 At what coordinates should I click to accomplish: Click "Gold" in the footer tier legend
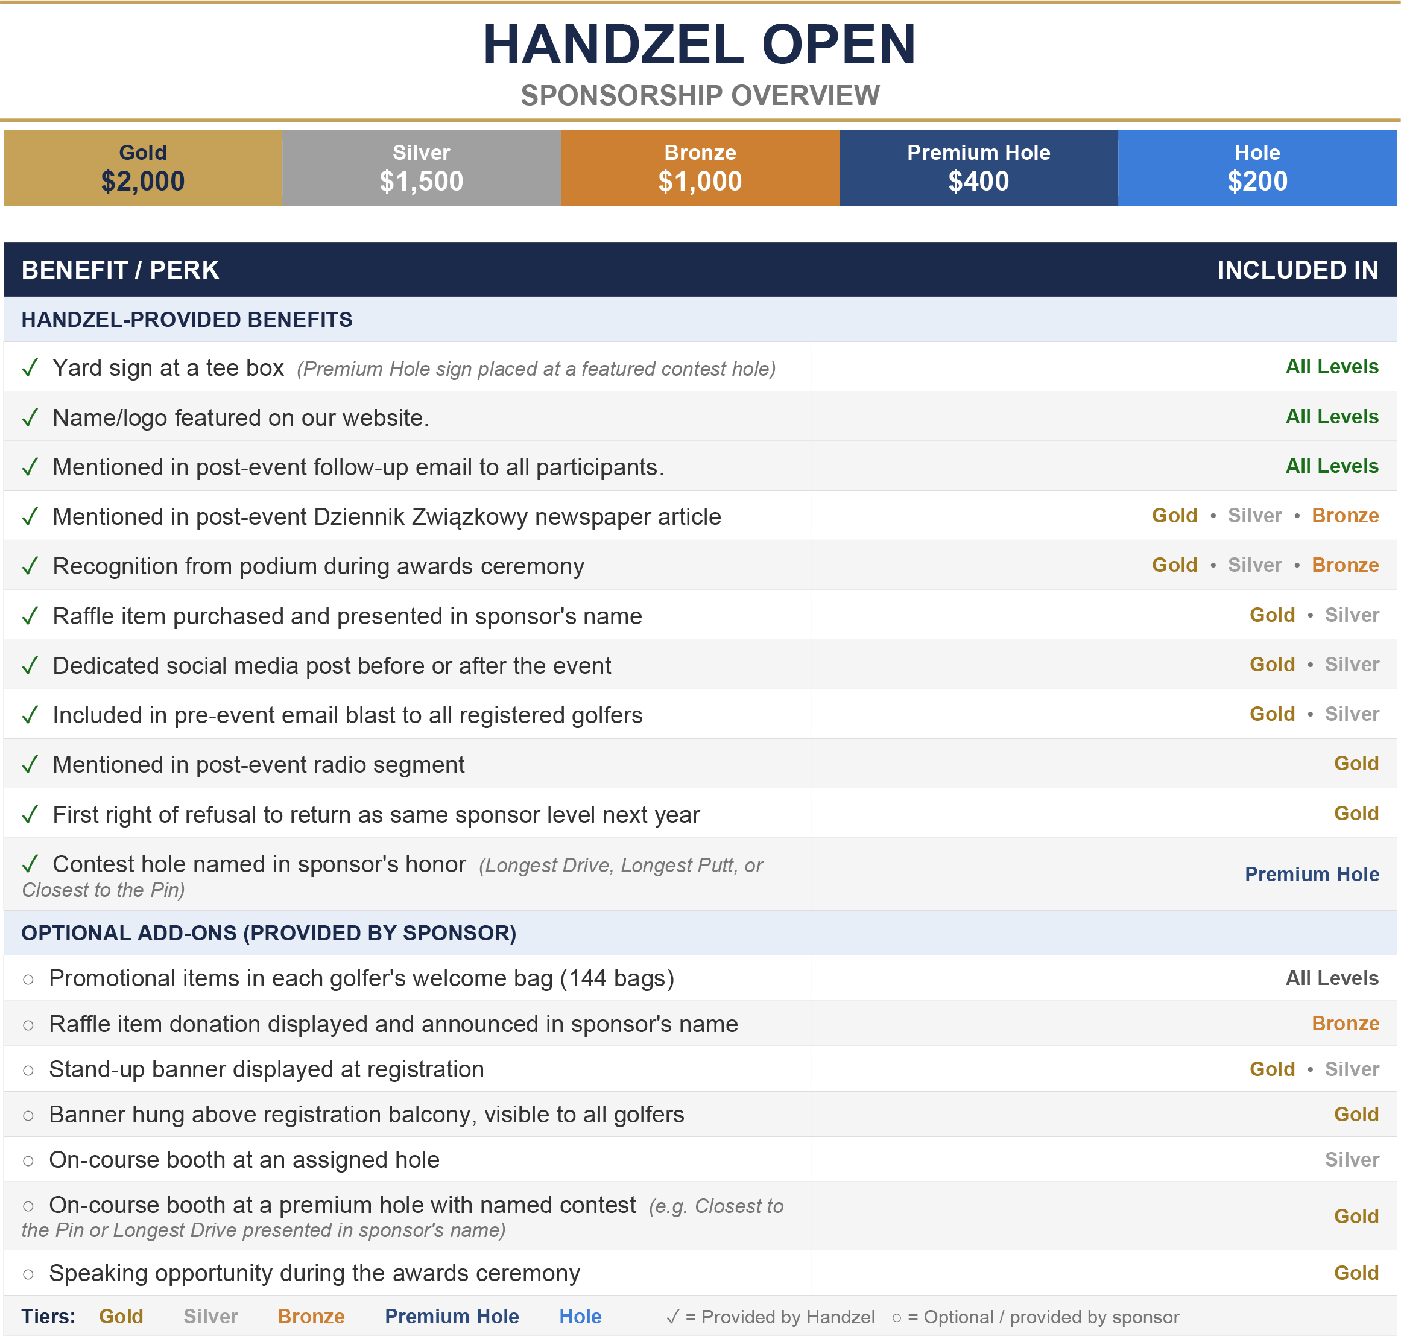tap(121, 1317)
